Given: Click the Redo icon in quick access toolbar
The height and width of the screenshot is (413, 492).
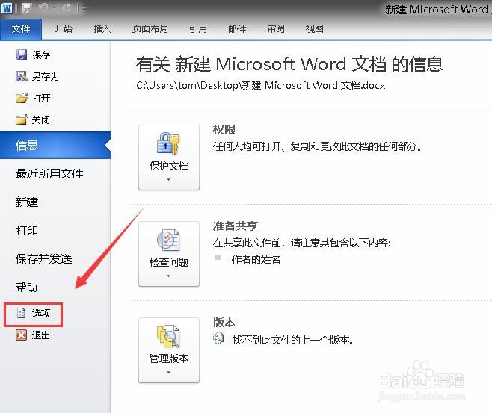Looking at the screenshot, I should point(67,7).
